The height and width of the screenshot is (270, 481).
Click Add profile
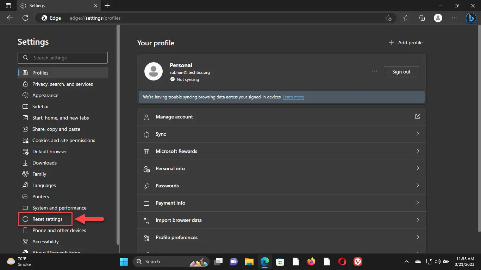(x=405, y=43)
